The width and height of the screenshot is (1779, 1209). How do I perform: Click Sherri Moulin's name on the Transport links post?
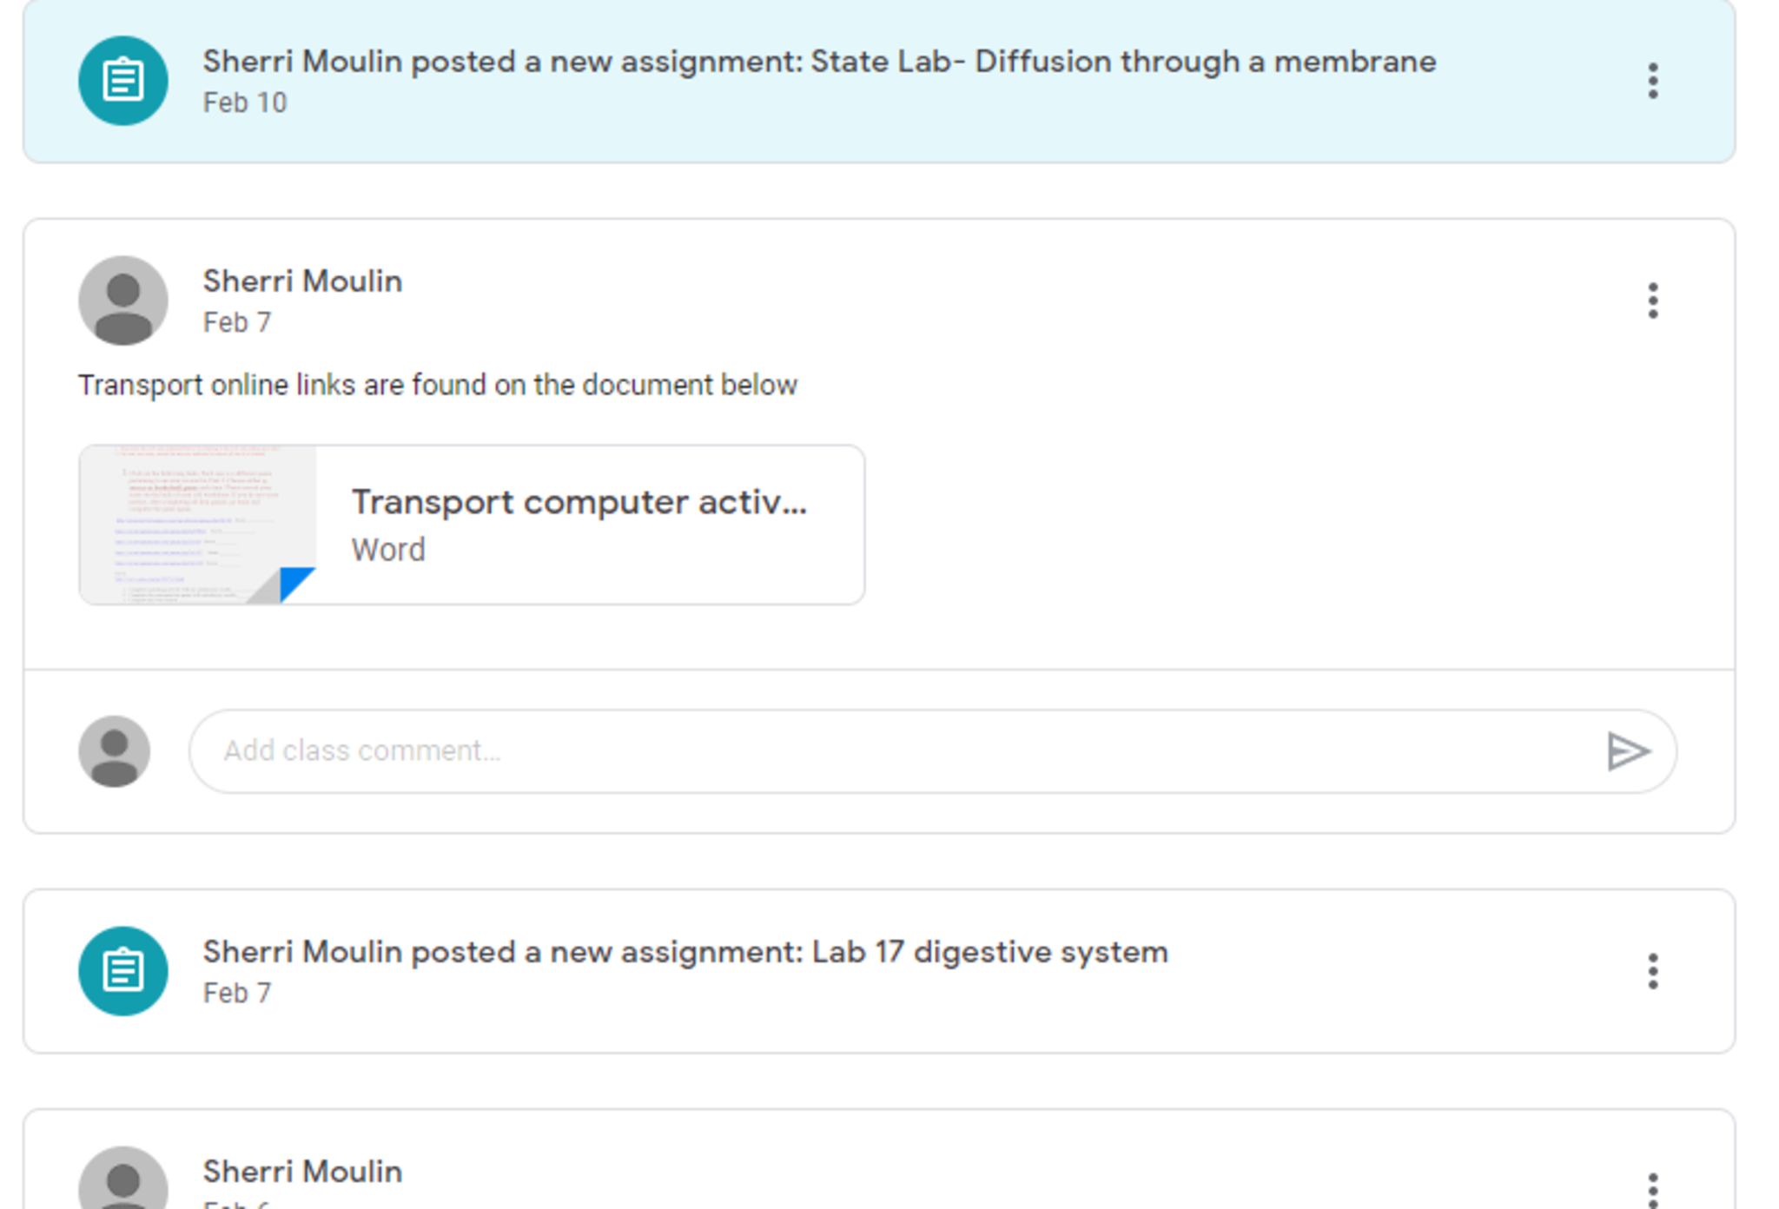302,281
